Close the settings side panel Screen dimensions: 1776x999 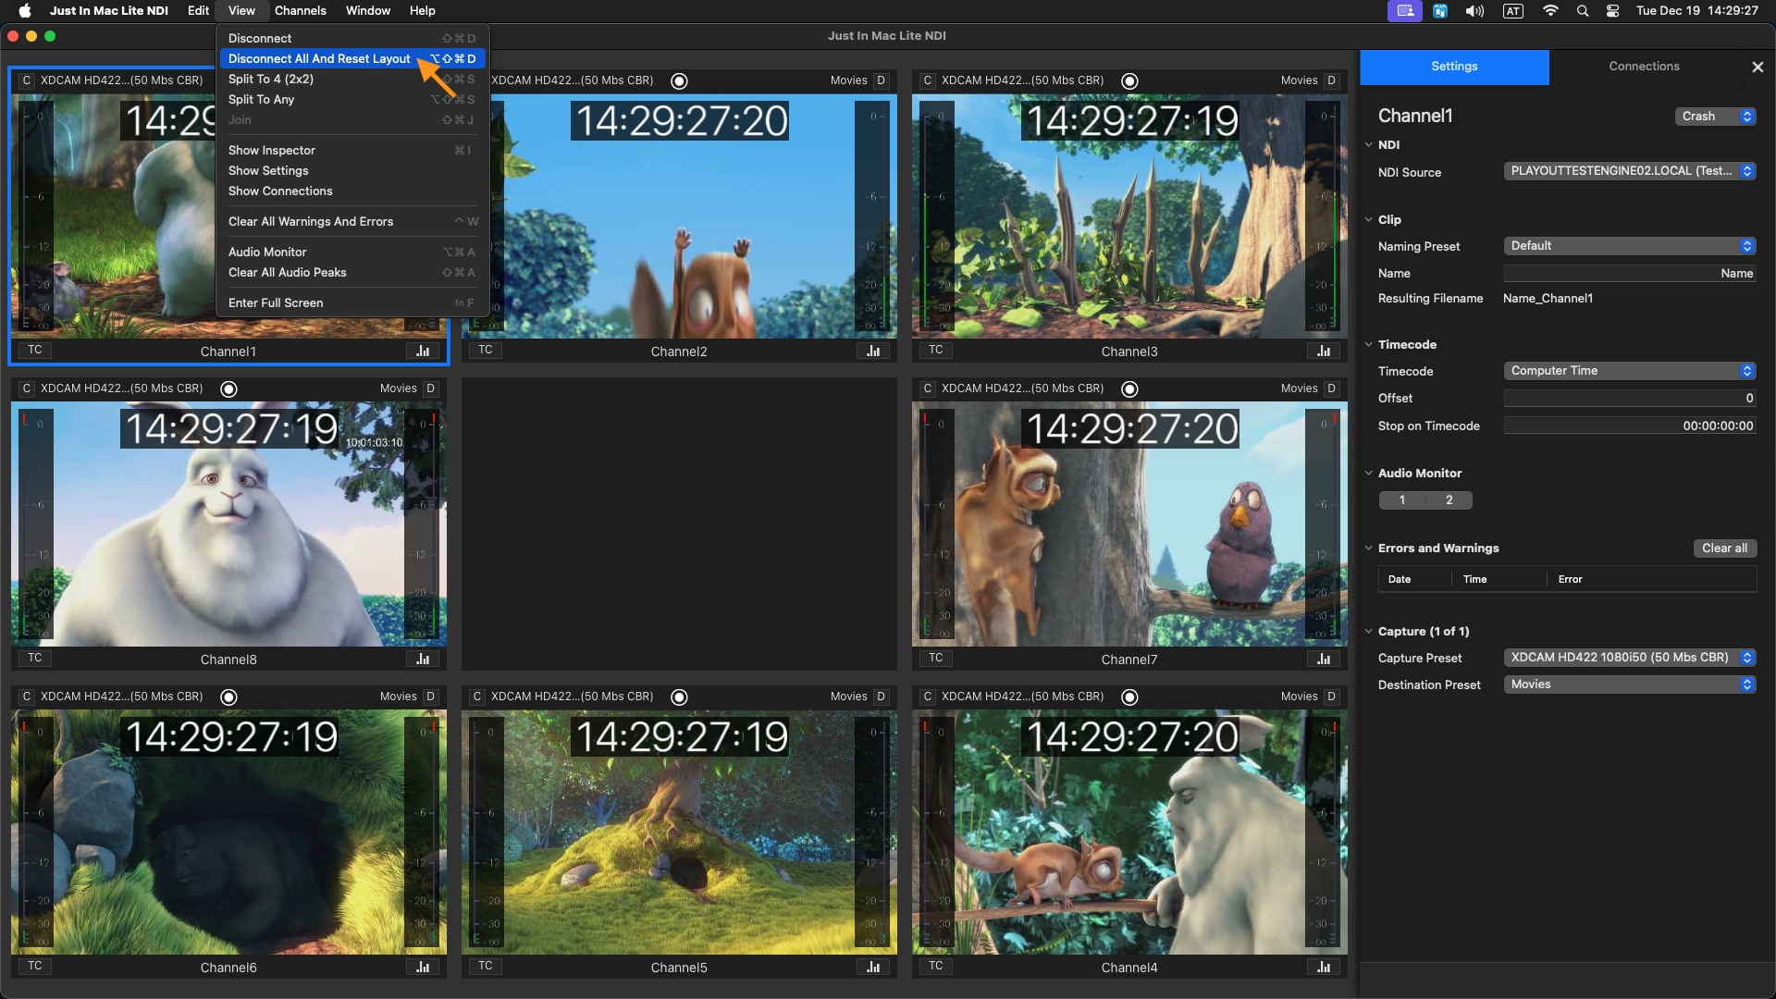pos(1757,67)
